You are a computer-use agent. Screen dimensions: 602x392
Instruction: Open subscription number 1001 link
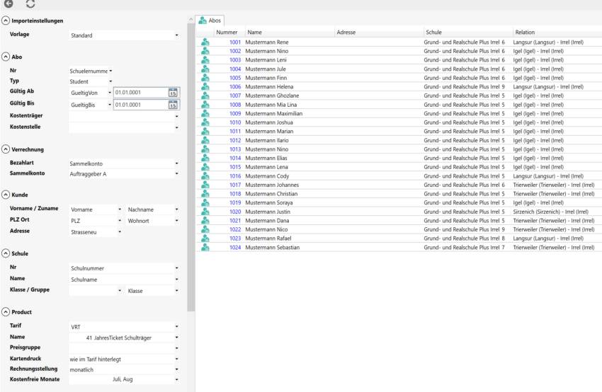[x=235, y=42]
